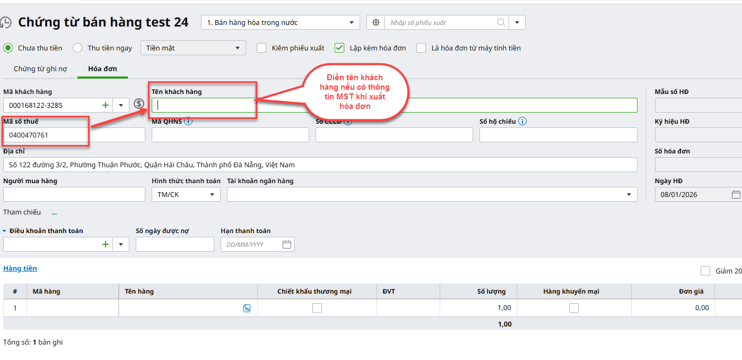Click the Hàng tiền link
742x360 pixels.
[x=20, y=269]
